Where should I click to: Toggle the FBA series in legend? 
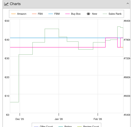click(37, 14)
